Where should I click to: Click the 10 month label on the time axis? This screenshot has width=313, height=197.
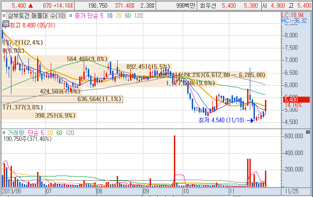tap(186, 191)
